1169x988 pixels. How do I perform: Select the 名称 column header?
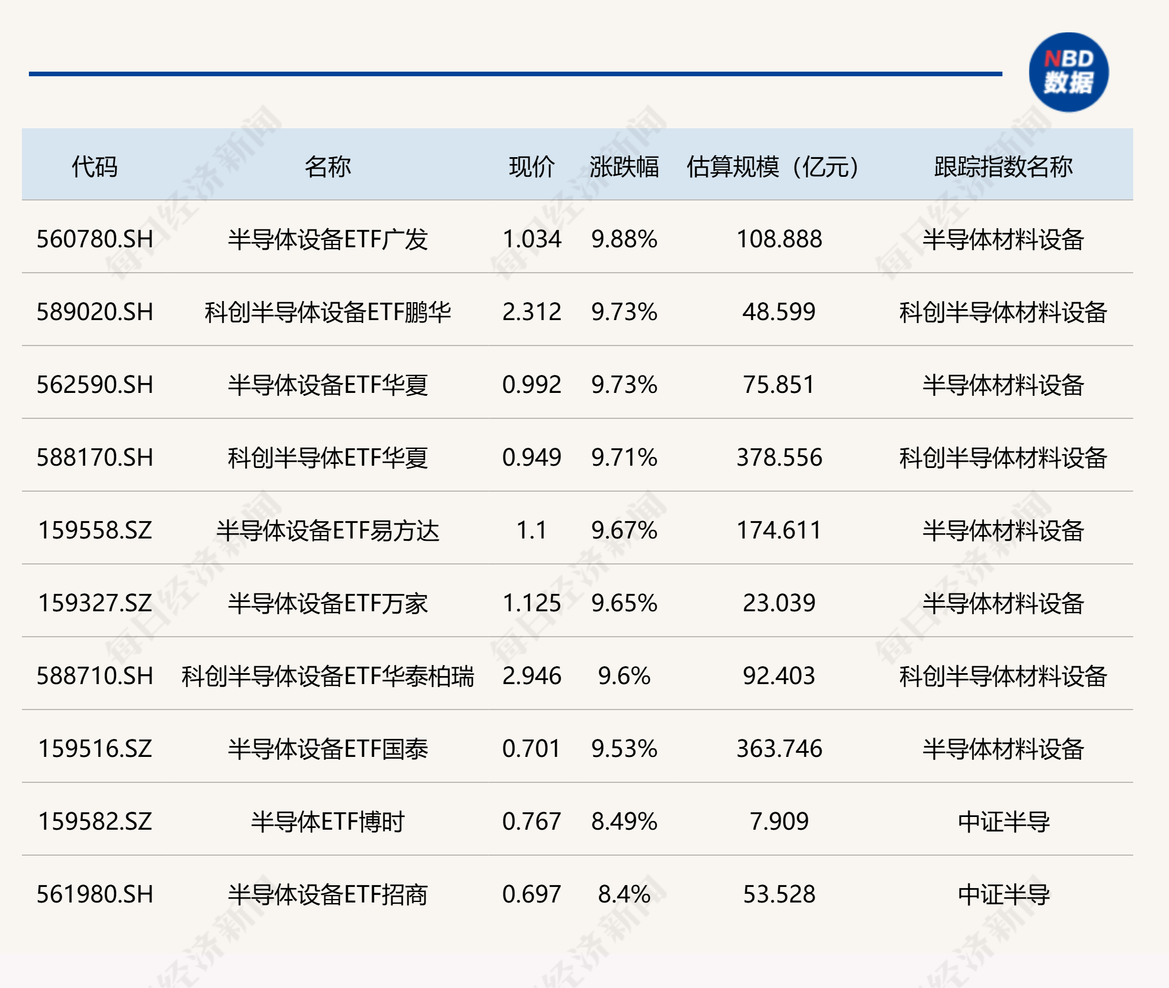pyautogui.click(x=328, y=167)
